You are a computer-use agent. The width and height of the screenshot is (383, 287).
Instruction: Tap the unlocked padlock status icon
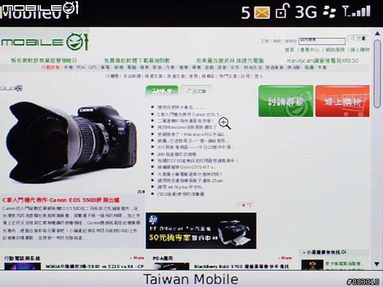pyautogui.click(x=283, y=11)
